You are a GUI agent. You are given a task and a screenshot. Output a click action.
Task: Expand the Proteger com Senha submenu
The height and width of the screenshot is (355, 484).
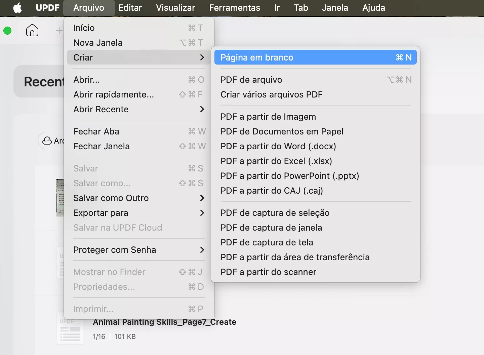(139, 250)
